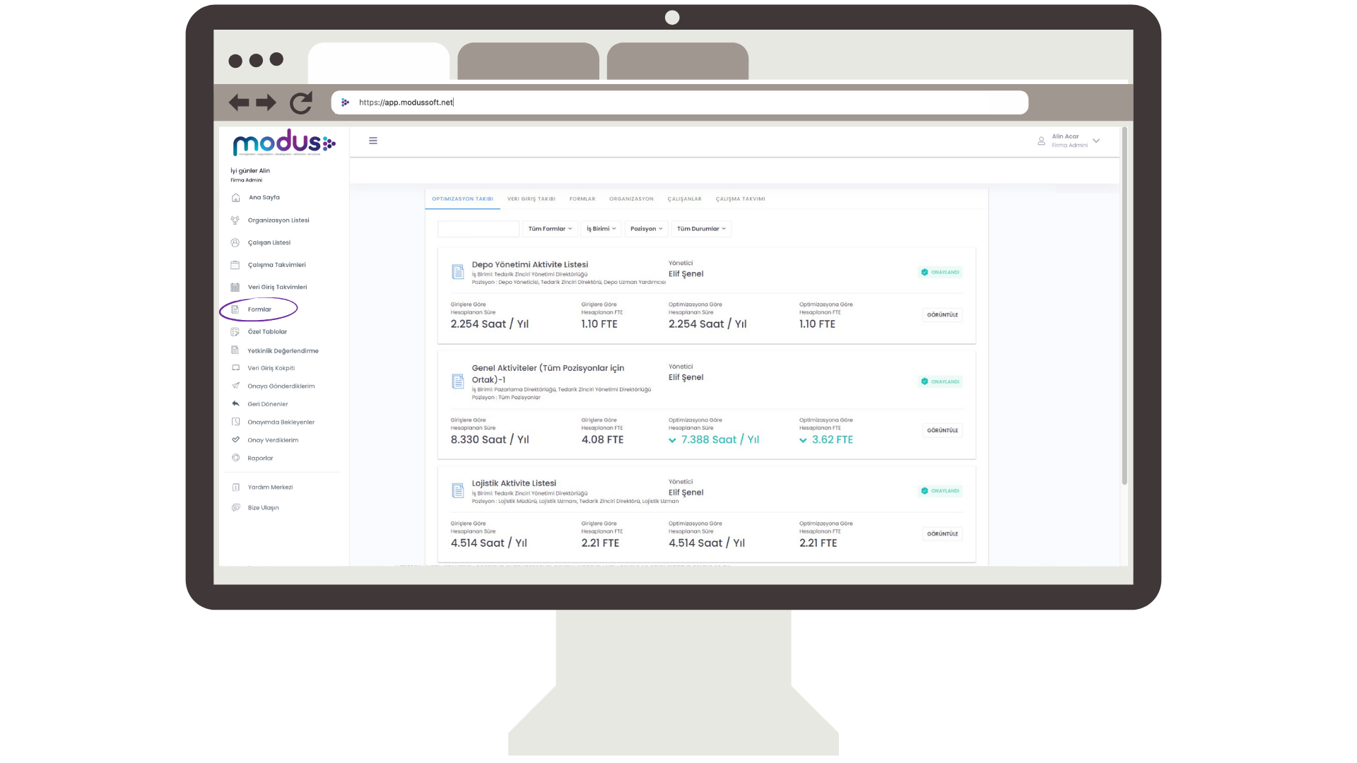
Task: Switch to the Veri Giriş Takibi tab
Action: coord(531,199)
